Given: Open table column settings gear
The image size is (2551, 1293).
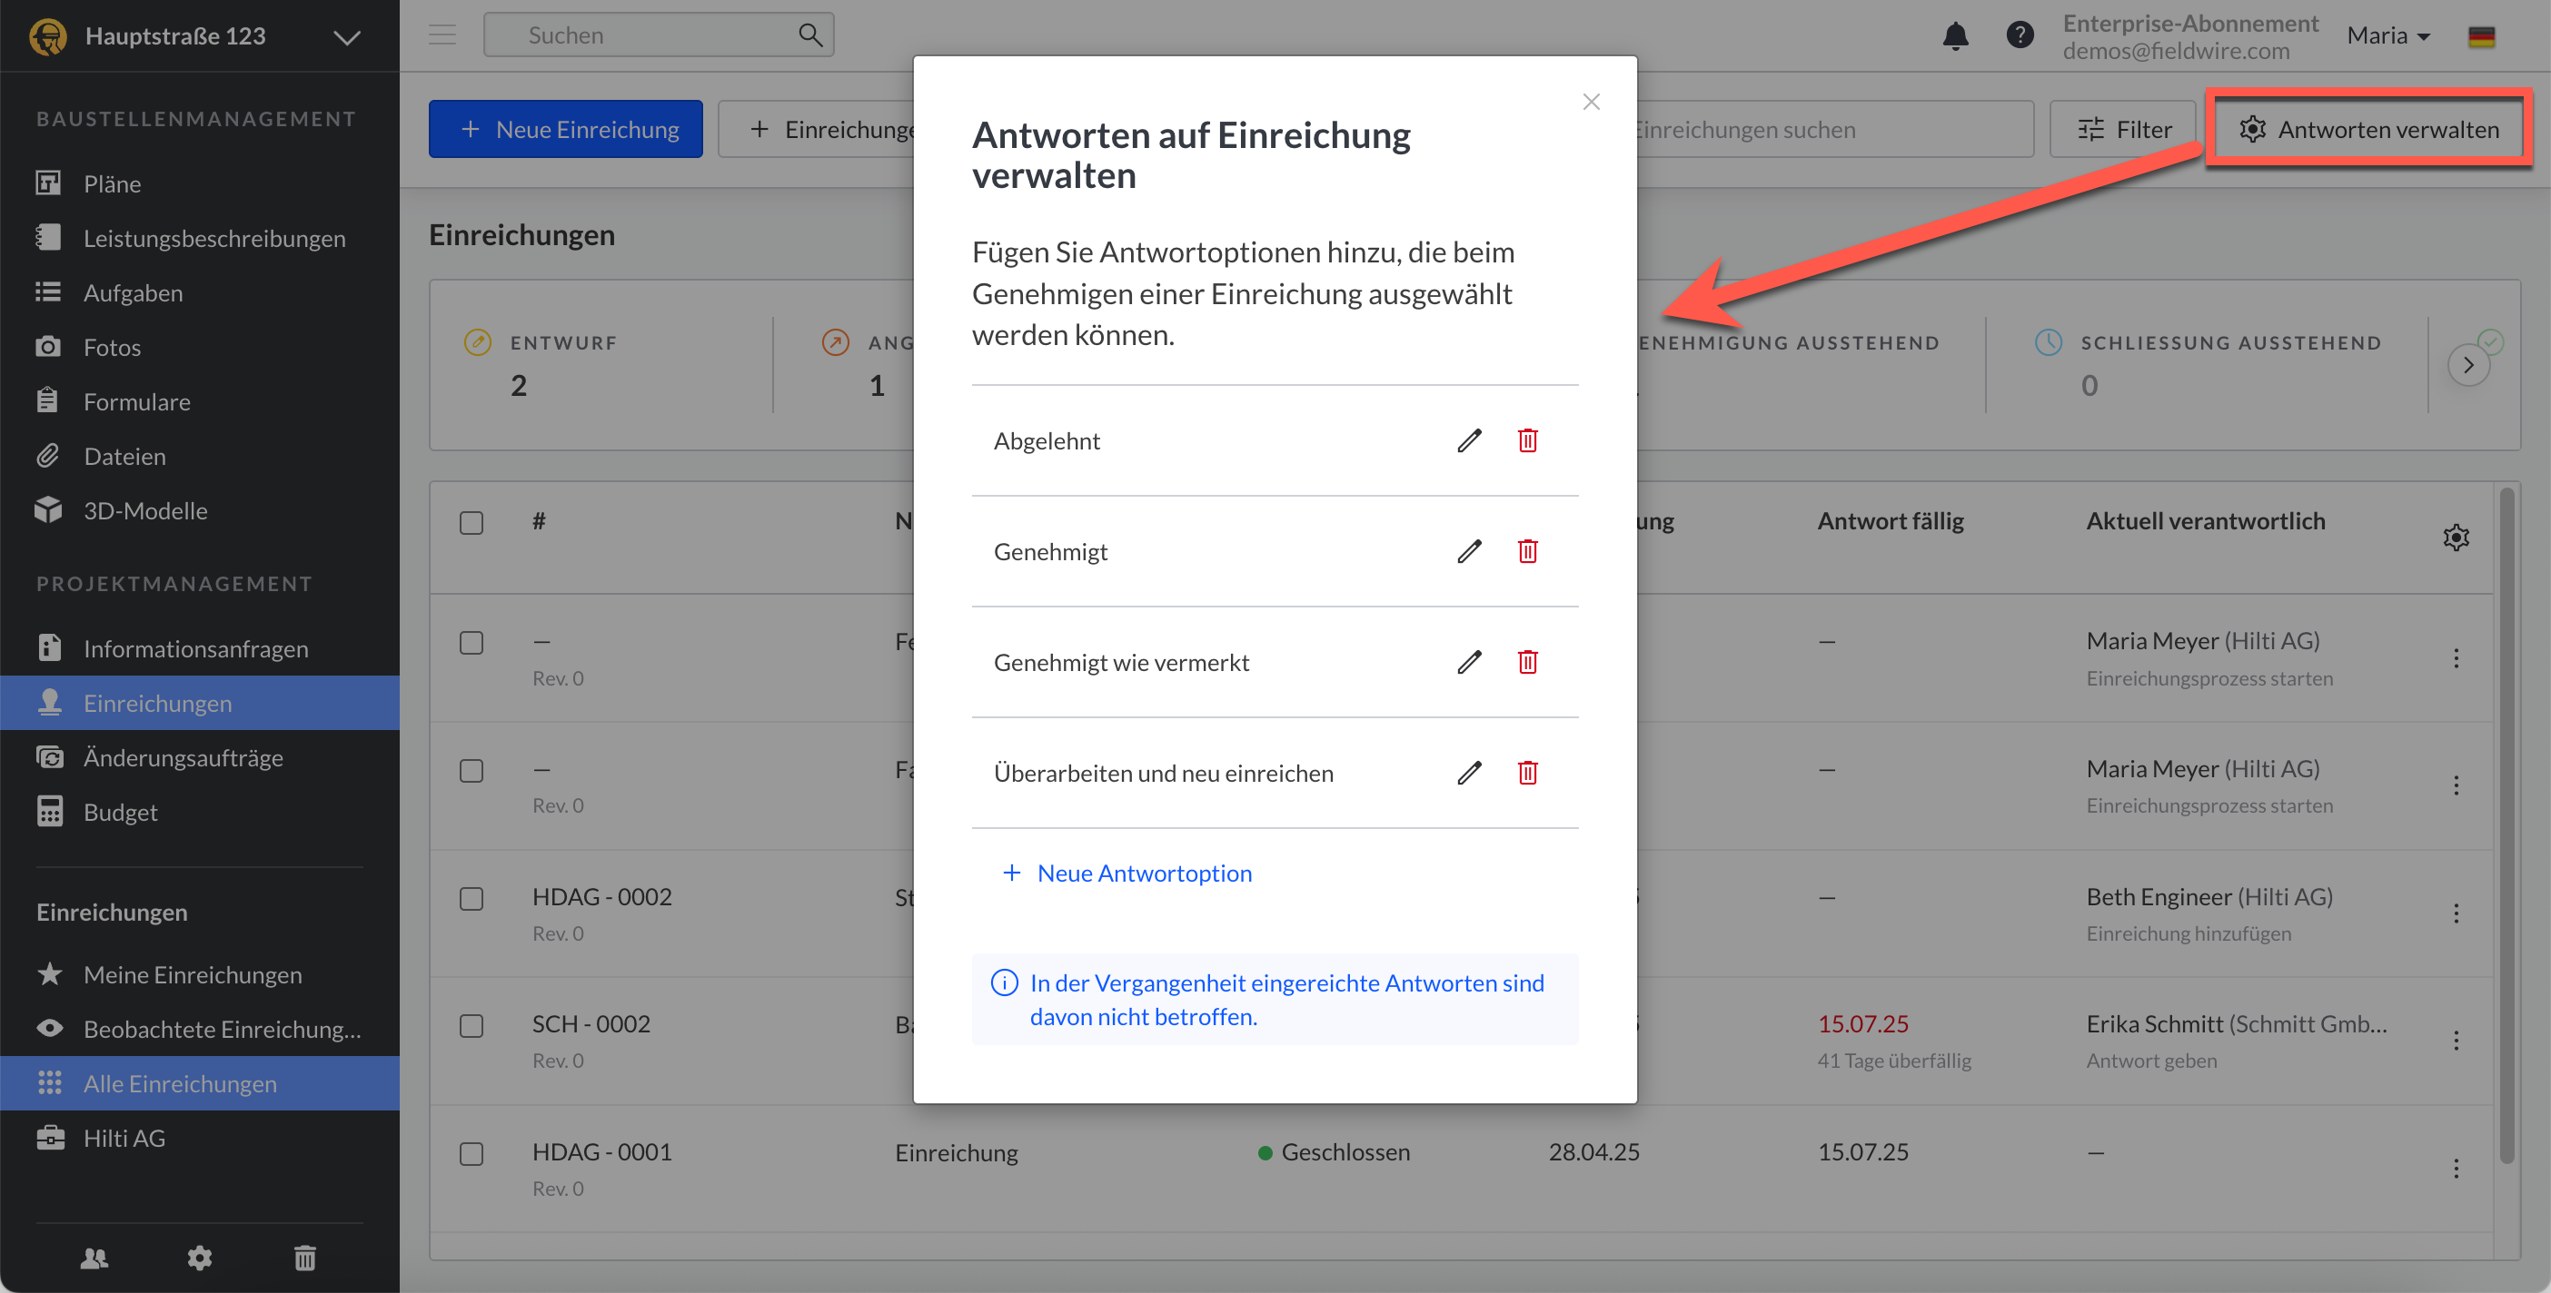Looking at the screenshot, I should tap(2455, 538).
